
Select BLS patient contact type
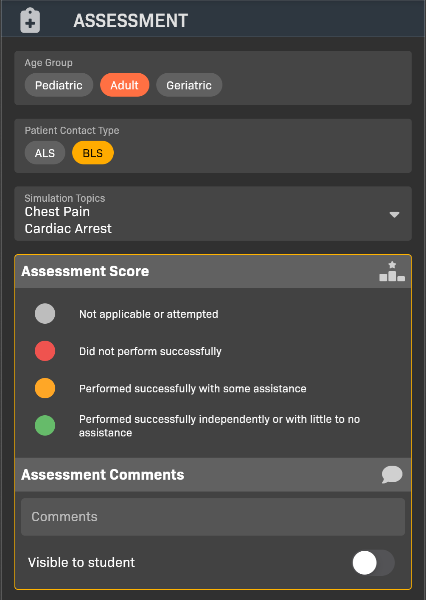click(x=92, y=153)
